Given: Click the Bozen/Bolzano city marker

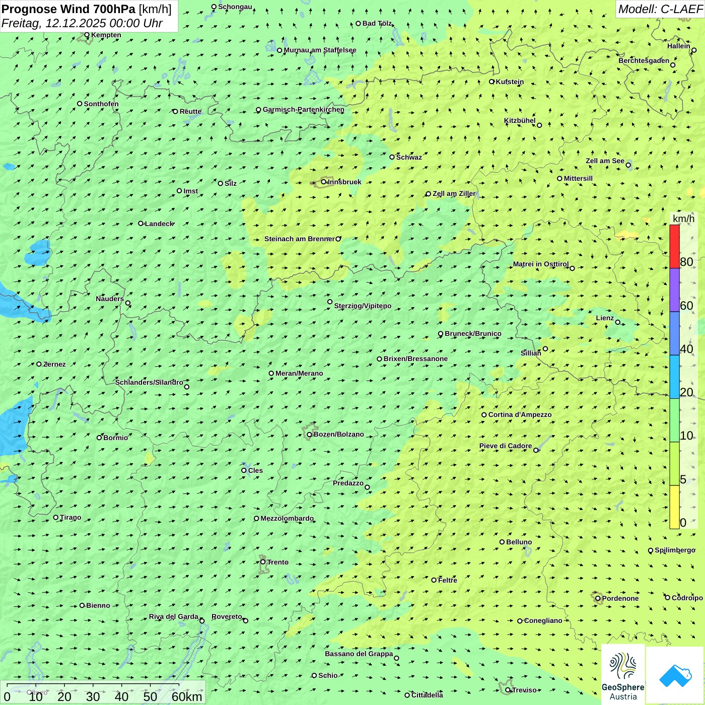Looking at the screenshot, I should (310, 435).
